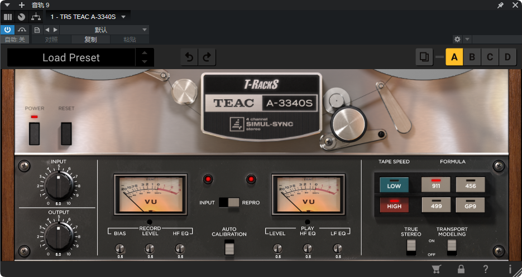Pin the plugin window
The height and width of the screenshot is (277, 522).
500,5
